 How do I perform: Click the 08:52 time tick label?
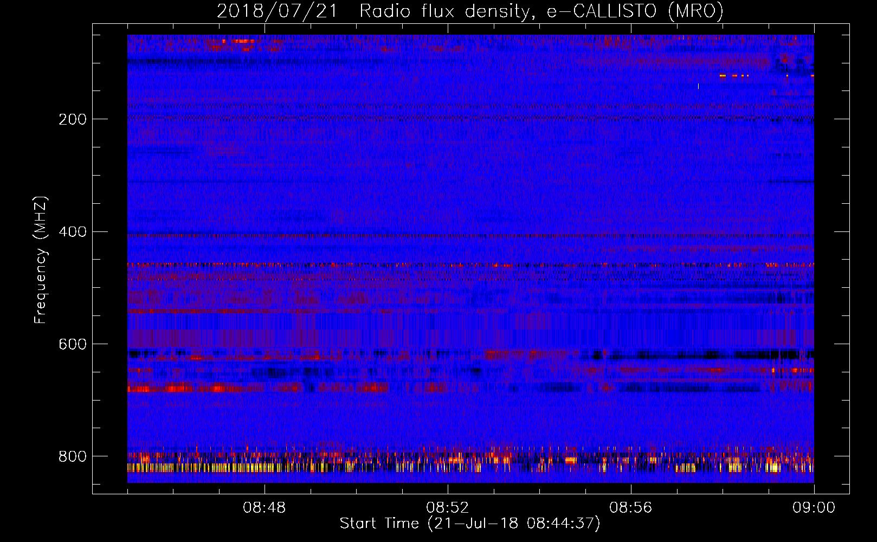click(448, 508)
